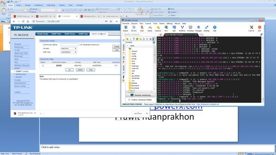Open PowerPoint Insert ribbon tab

point(19,5)
